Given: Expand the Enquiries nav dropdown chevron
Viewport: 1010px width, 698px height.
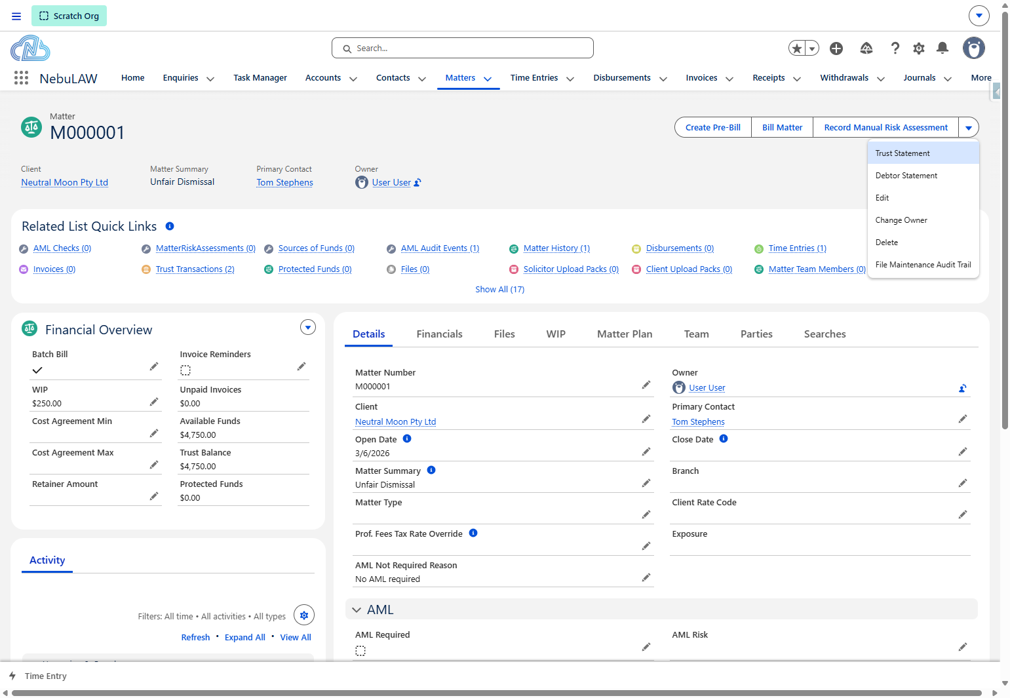Looking at the screenshot, I should click(210, 79).
